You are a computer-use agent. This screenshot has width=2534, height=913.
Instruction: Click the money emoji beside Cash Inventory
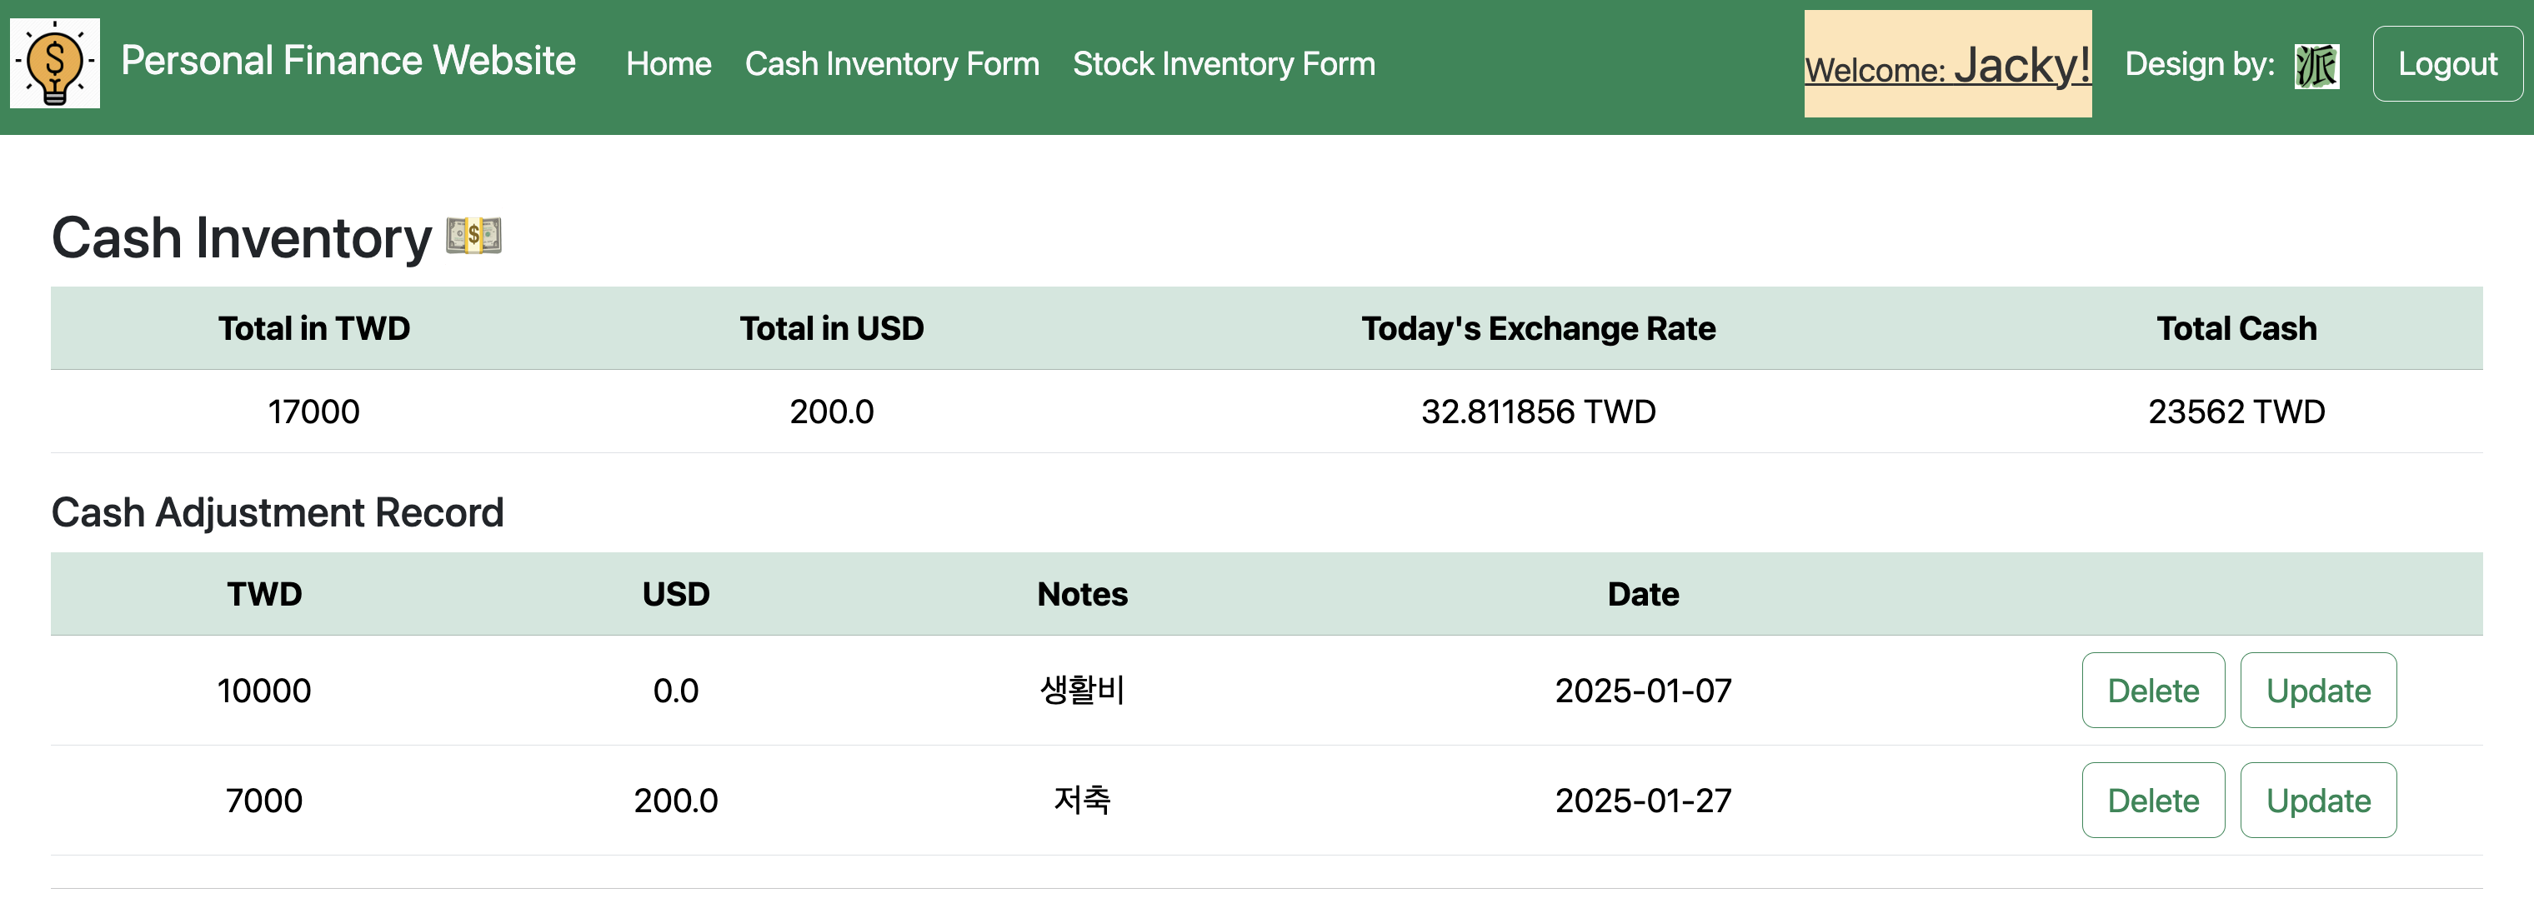point(474,236)
